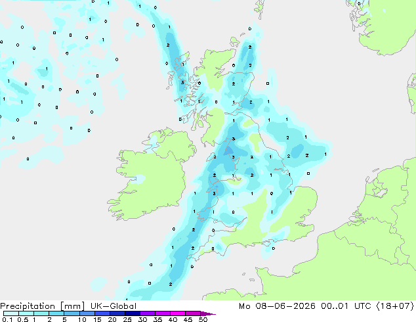
Task: Click the 2–5 mm legend swatch
Action: [x=56, y=313]
